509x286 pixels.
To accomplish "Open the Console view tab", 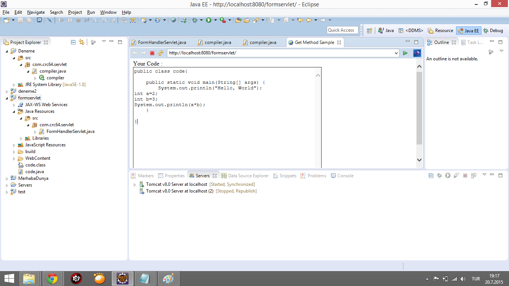I will pyautogui.click(x=342, y=176).
